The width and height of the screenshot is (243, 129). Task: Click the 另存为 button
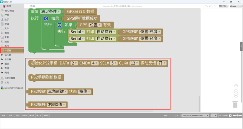pos(25,116)
